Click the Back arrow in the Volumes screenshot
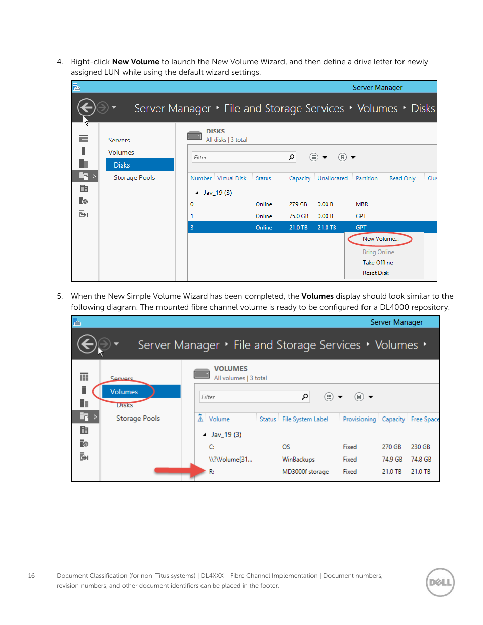 [87, 344]
